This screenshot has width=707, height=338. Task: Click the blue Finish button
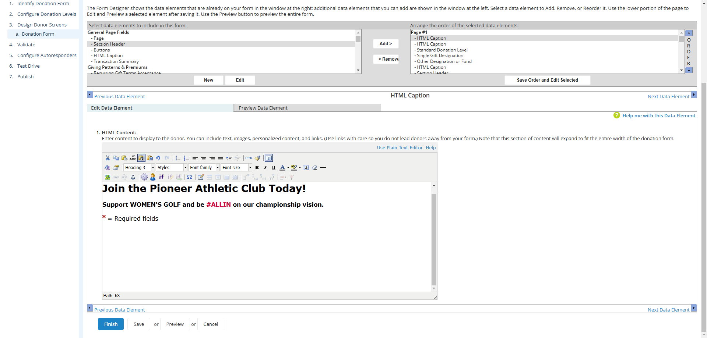point(111,324)
